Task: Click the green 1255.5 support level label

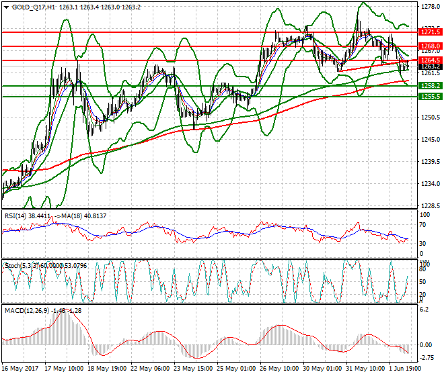Action: tap(430, 97)
